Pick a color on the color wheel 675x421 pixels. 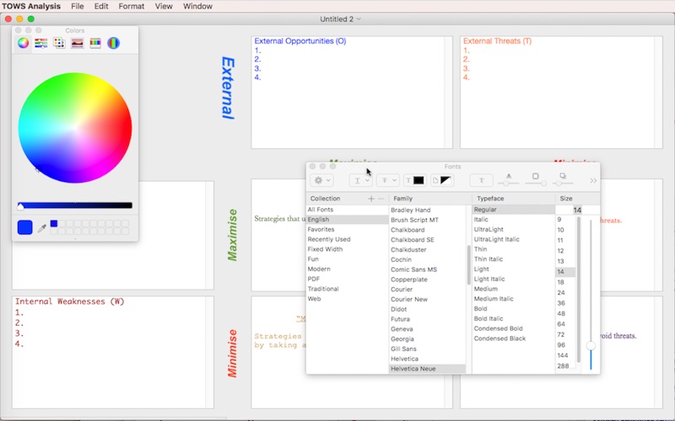click(x=75, y=128)
